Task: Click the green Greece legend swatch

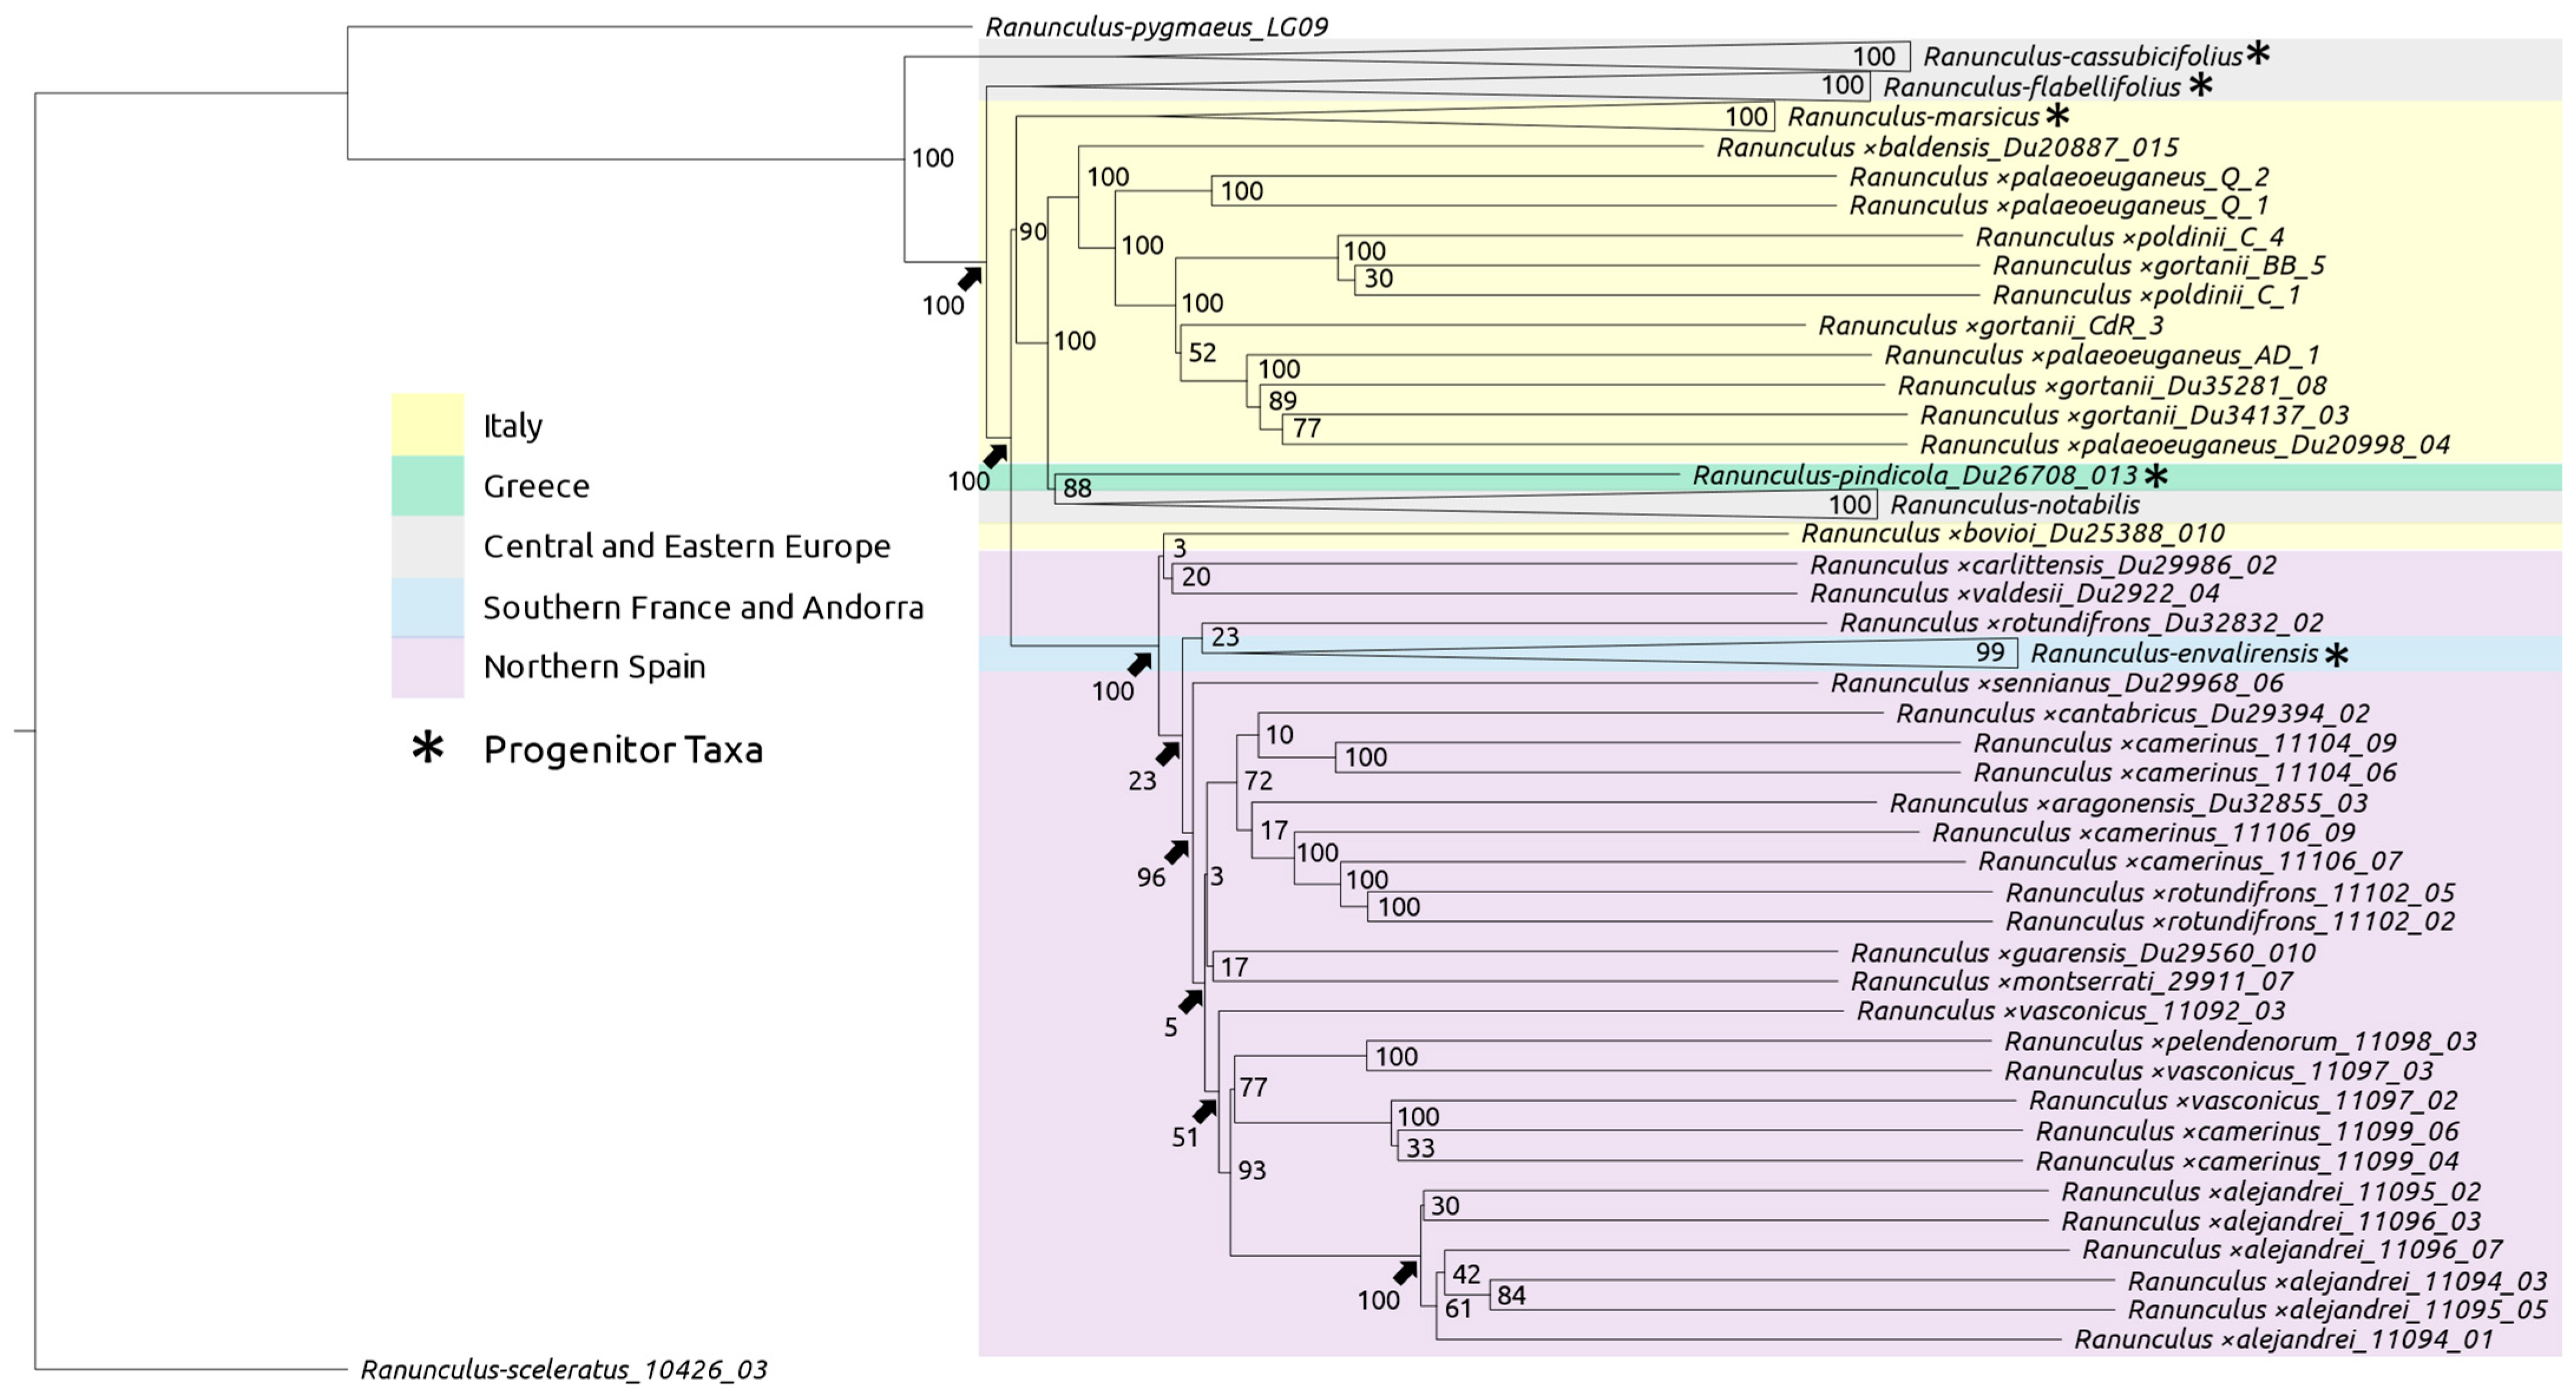Action: (427, 486)
